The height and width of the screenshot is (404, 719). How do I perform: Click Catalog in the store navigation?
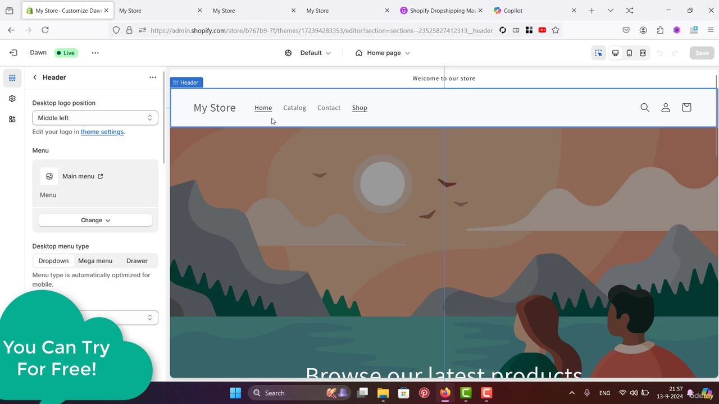point(294,108)
